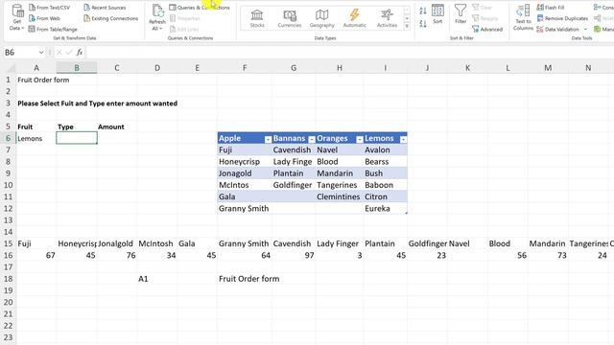Select the Geography data type
614x345 pixels.
tap(322, 18)
